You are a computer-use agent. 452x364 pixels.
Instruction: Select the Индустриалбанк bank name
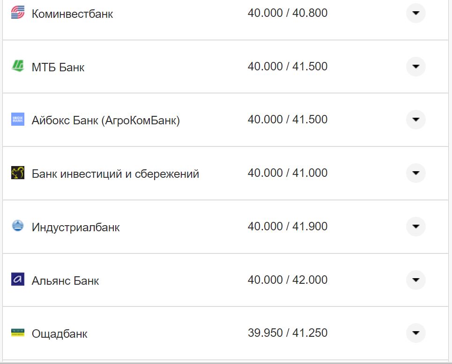click(x=75, y=227)
